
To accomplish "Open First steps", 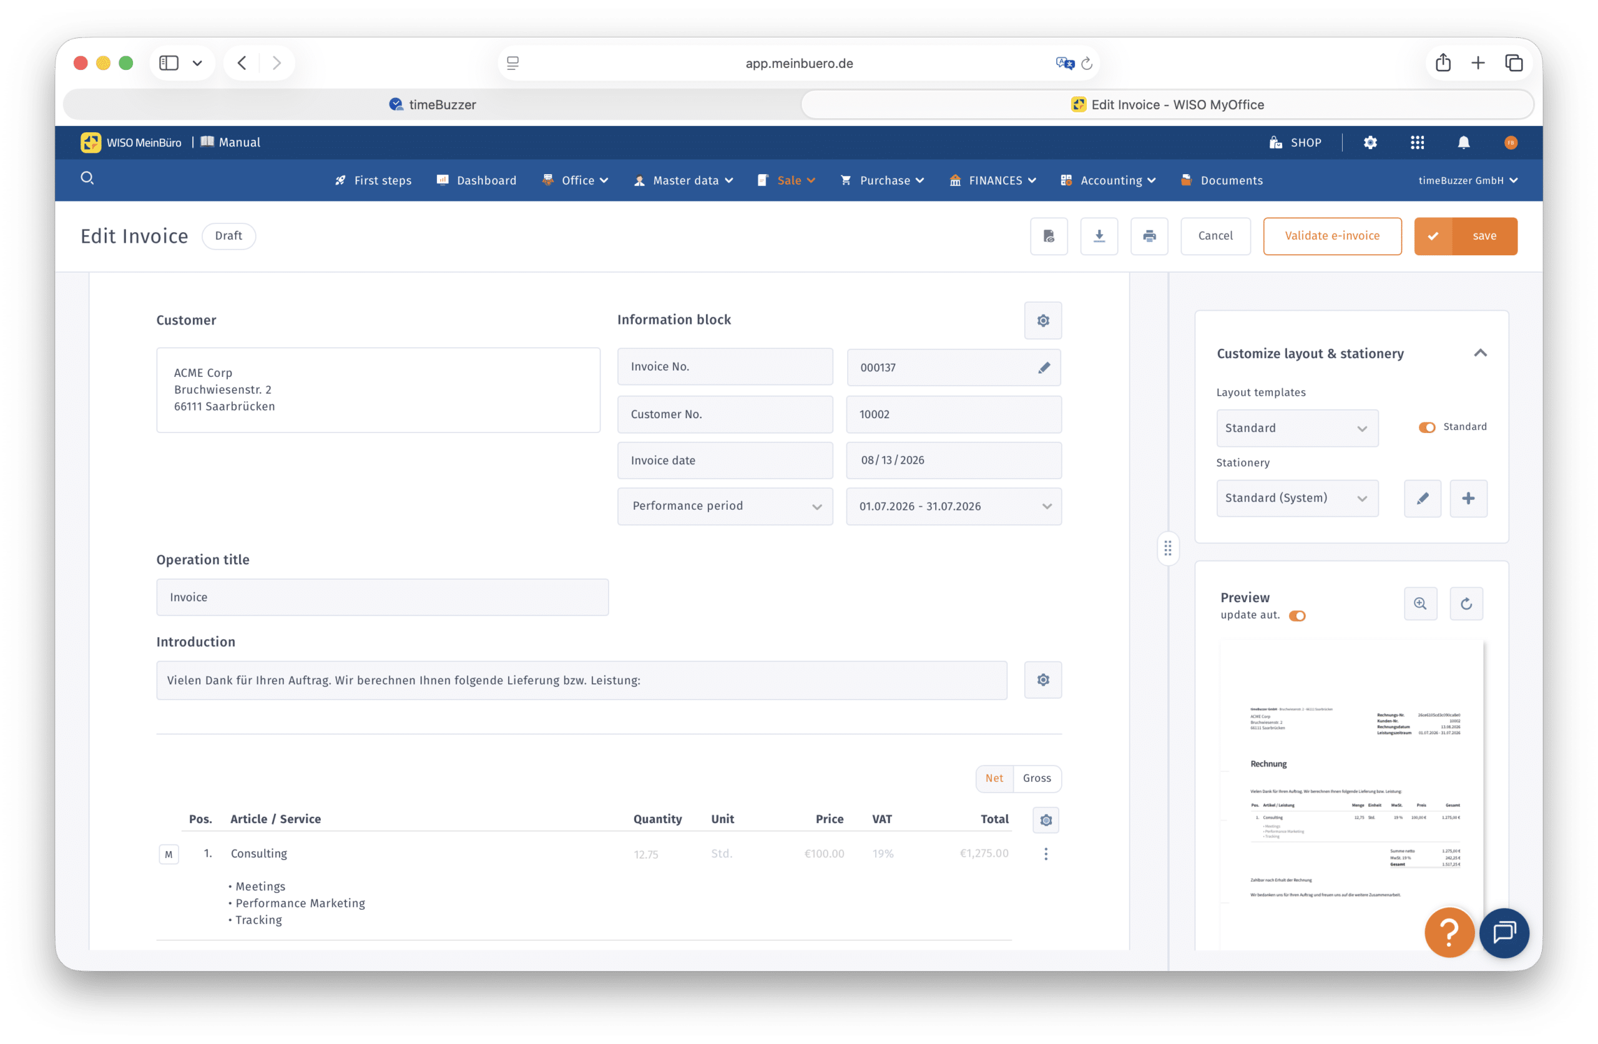I will click(373, 180).
